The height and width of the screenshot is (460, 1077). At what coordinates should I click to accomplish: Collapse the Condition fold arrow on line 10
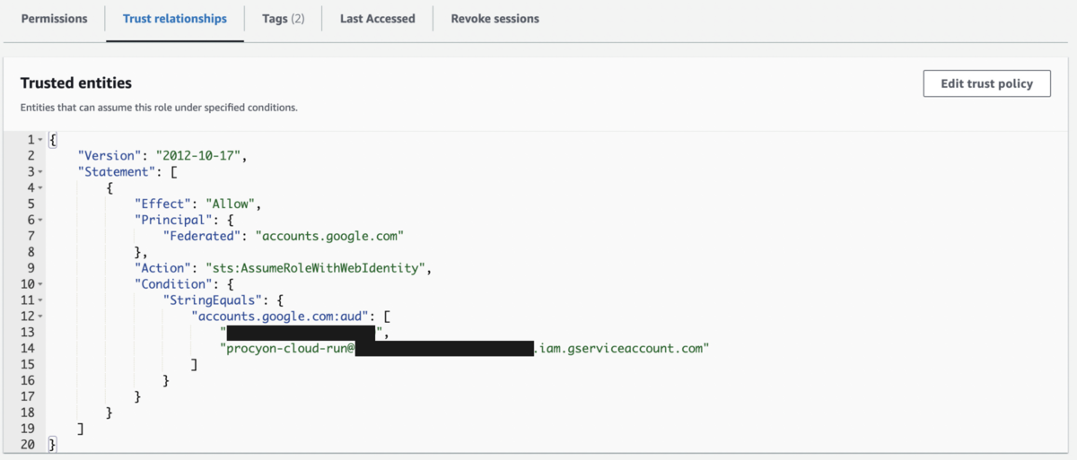(x=41, y=284)
